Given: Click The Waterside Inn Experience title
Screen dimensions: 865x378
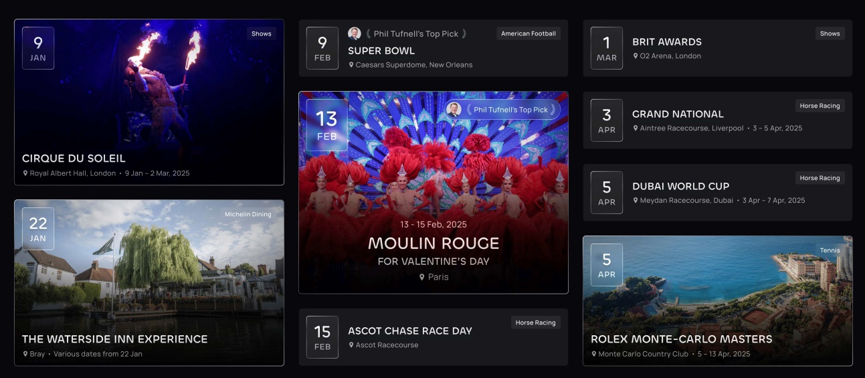Looking at the screenshot, I should 115,339.
